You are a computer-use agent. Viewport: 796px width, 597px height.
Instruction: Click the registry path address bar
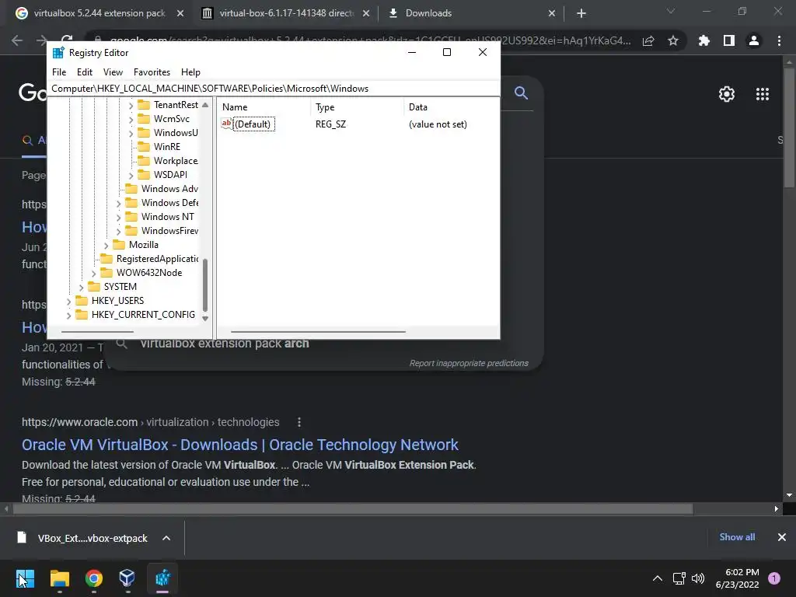(273, 89)
